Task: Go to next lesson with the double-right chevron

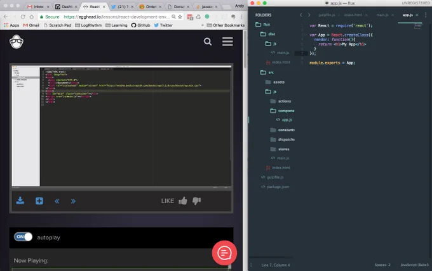Action: [73, 201]
